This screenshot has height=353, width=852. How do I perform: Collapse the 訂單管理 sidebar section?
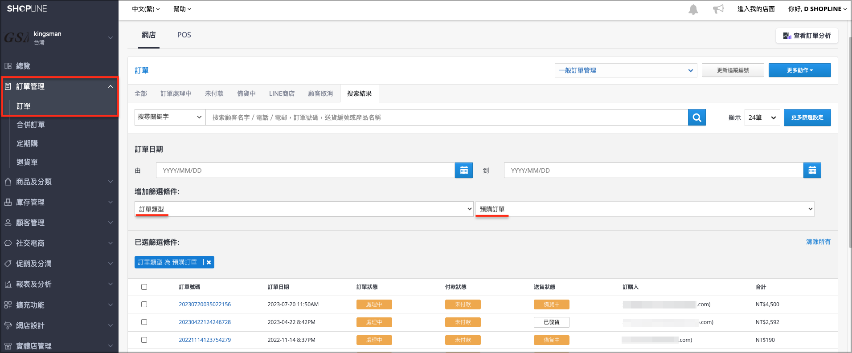111,86
